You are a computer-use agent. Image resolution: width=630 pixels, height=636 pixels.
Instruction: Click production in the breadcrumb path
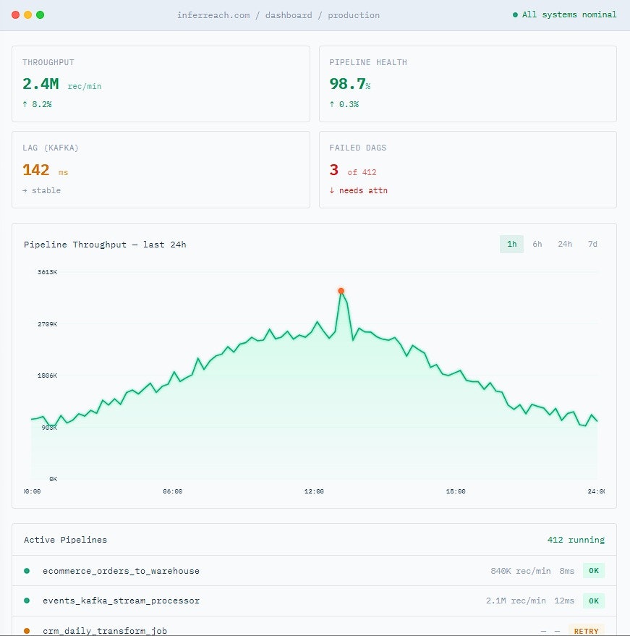click(x=354, y=15)
